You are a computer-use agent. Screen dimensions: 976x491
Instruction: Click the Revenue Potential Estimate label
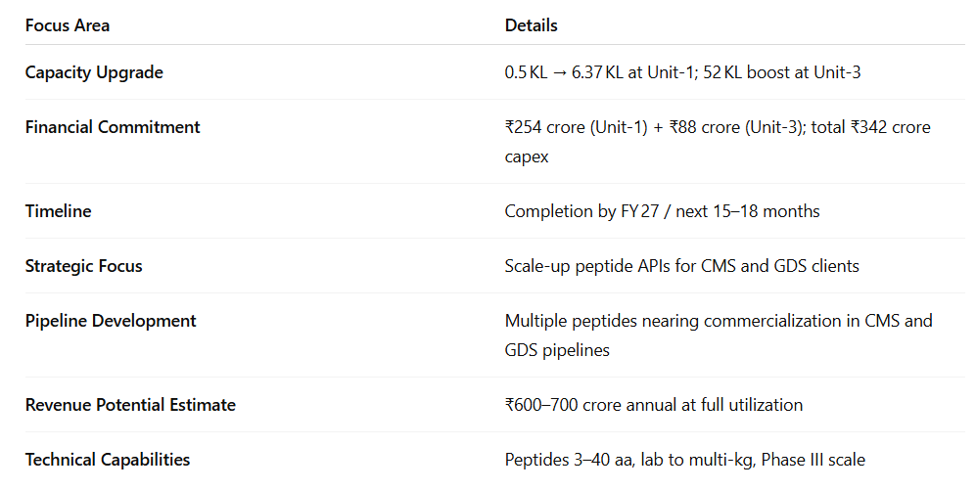(x=130, y=404)
